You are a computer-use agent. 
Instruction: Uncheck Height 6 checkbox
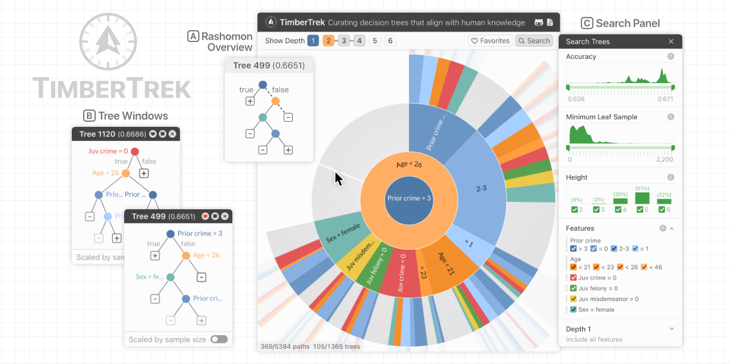click(x=661, y=210)
